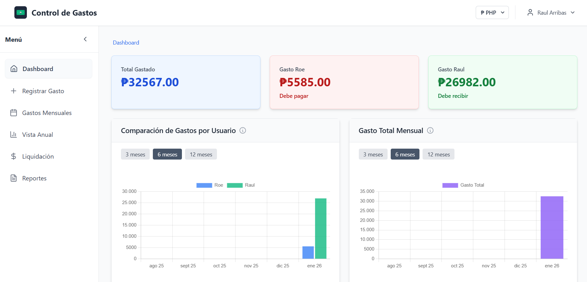The height and width of the screenshot is (282, 587).
Task: Click the dollar icon for Liquidación
Action: (13, 156)
